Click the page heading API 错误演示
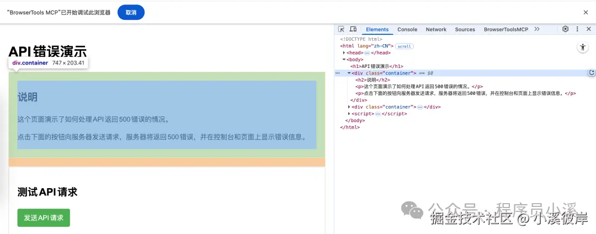 (x=47, y=51)
